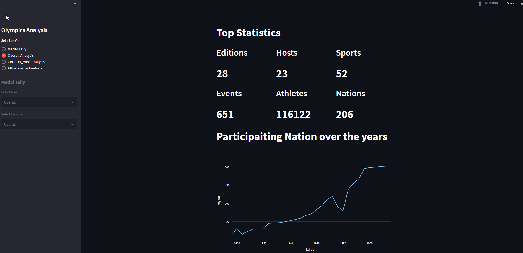Viewport: 523px width, 253px height.
Task: Click the Edition x-axis label
Action: 311,249
